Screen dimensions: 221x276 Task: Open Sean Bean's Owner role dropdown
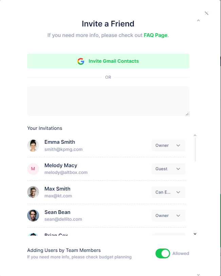[168, 216]
